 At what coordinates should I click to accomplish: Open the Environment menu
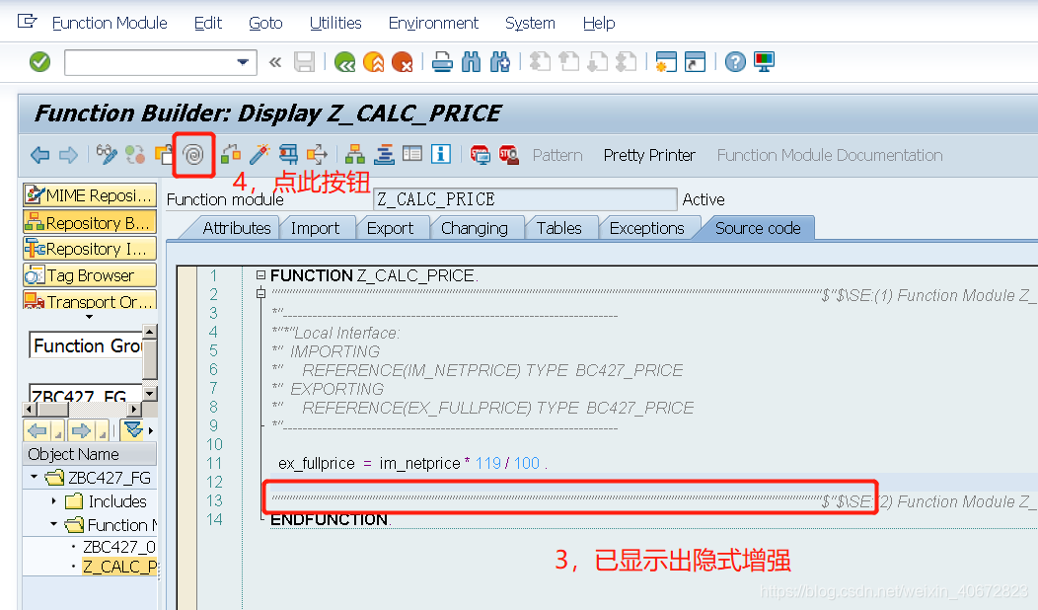click(x=433, y=23)
